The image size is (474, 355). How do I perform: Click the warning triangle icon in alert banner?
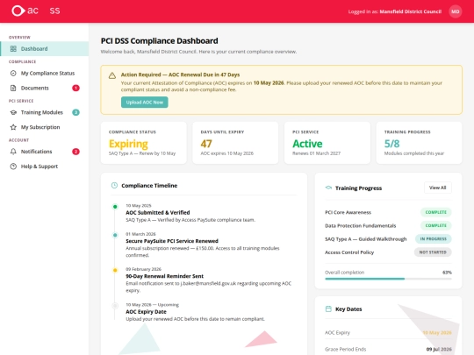[x=112, y=75]
